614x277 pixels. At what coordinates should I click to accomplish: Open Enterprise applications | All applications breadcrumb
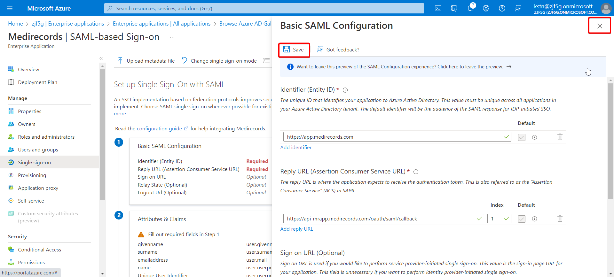pos(162,24)
